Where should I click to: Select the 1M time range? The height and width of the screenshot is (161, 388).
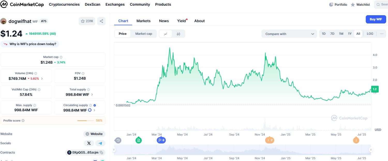tap(341, 34)
